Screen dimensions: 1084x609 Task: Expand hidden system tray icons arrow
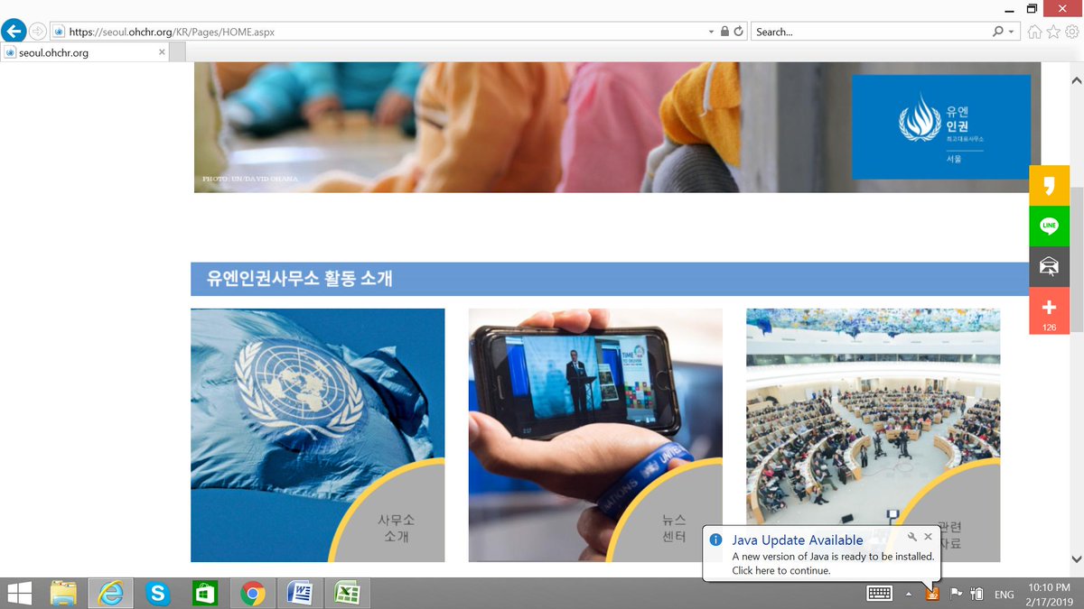(909, 594)
